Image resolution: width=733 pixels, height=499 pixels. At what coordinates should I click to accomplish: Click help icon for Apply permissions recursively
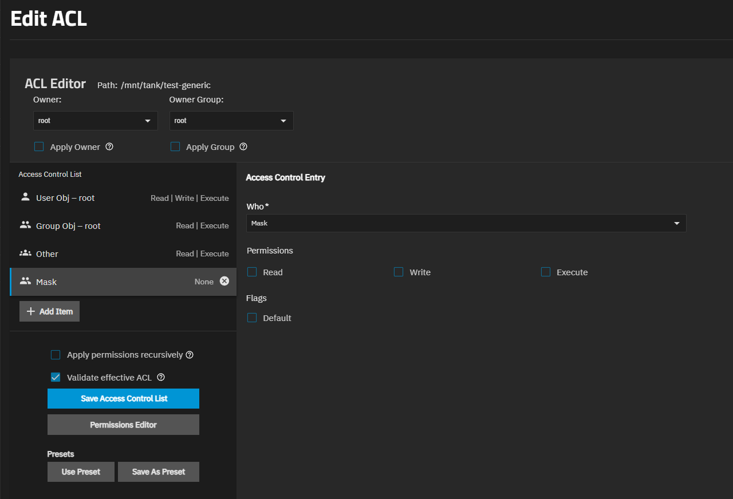190,355
